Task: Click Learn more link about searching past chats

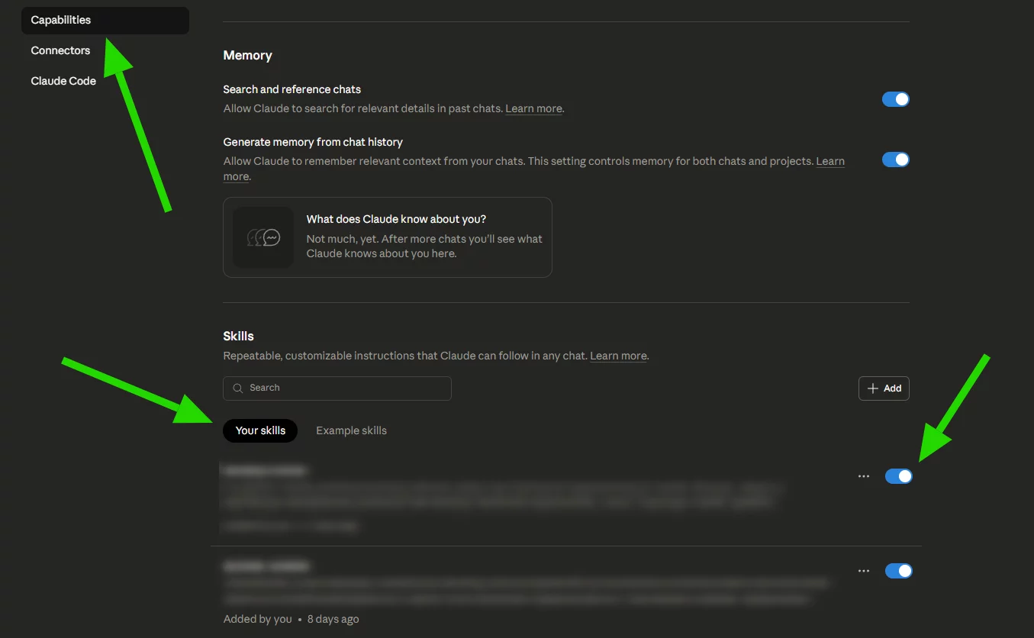Action: click(533, 108)
